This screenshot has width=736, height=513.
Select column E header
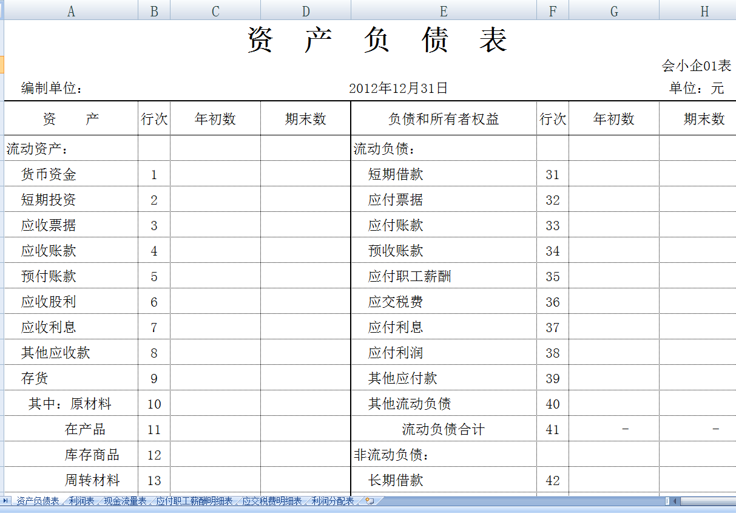pos(444,12)
